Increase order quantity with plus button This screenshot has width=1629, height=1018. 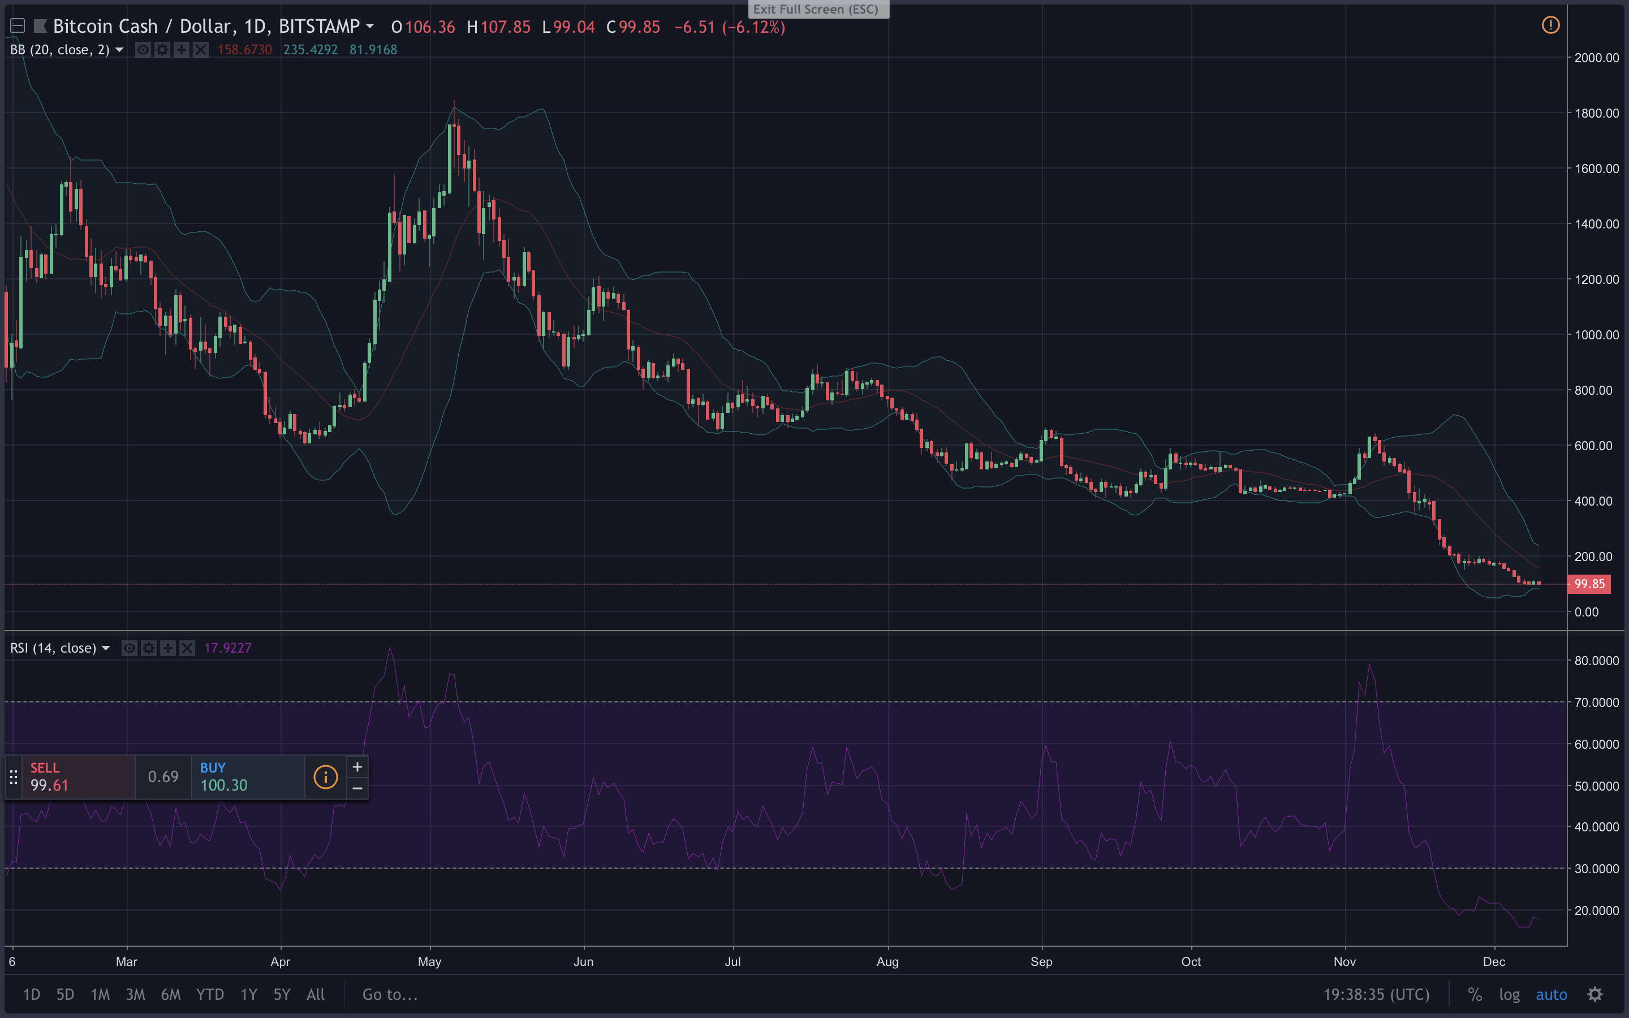coord(357,767)
